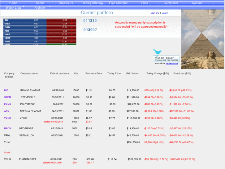225x169 pixels.
Task: Open the twittermysite link
Action: (172, 64)
